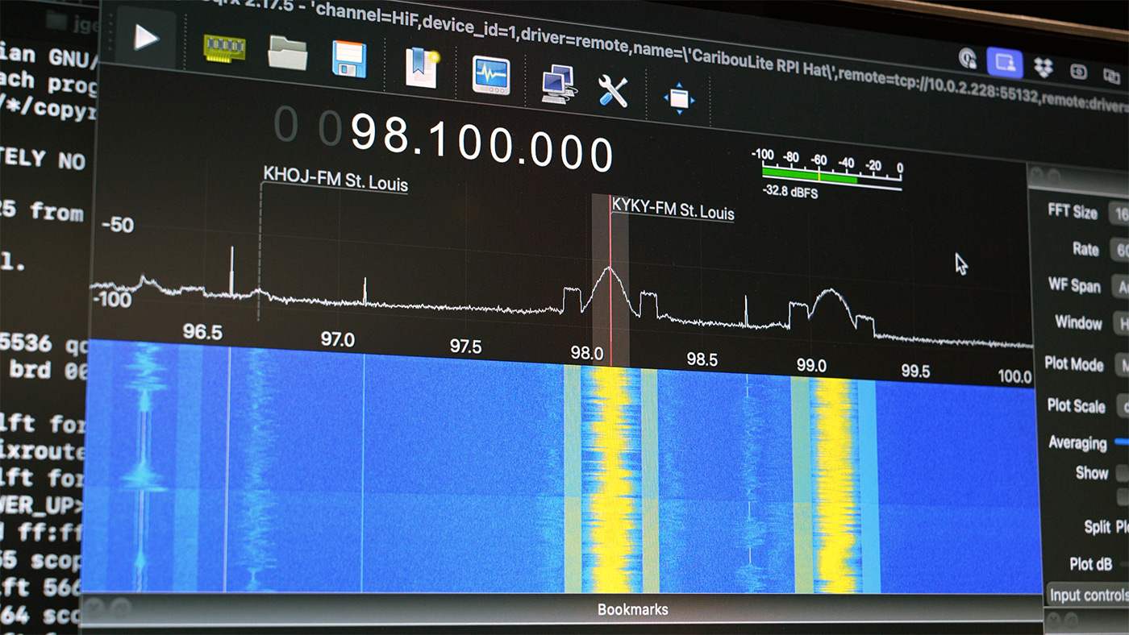Open the FFT Size dropdown
Screen dimensions: 1129x635
coord(1119,213)
